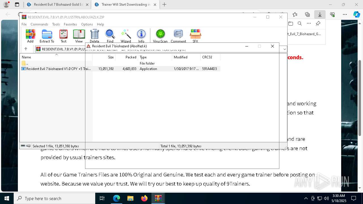Viewport: 363px width, 204px height.
Task: Open Edge tab actions menu icon
Action: [17, 5]
